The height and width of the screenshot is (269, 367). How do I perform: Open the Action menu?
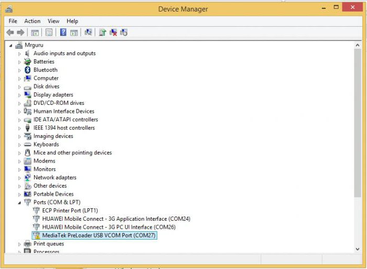pos(33,21)
